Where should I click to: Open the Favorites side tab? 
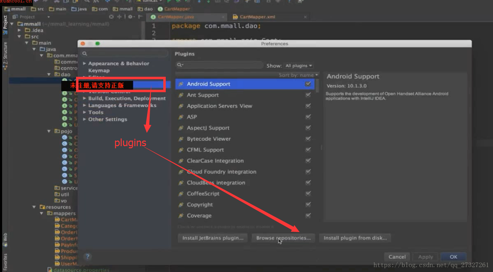click(x=5, y=262)
